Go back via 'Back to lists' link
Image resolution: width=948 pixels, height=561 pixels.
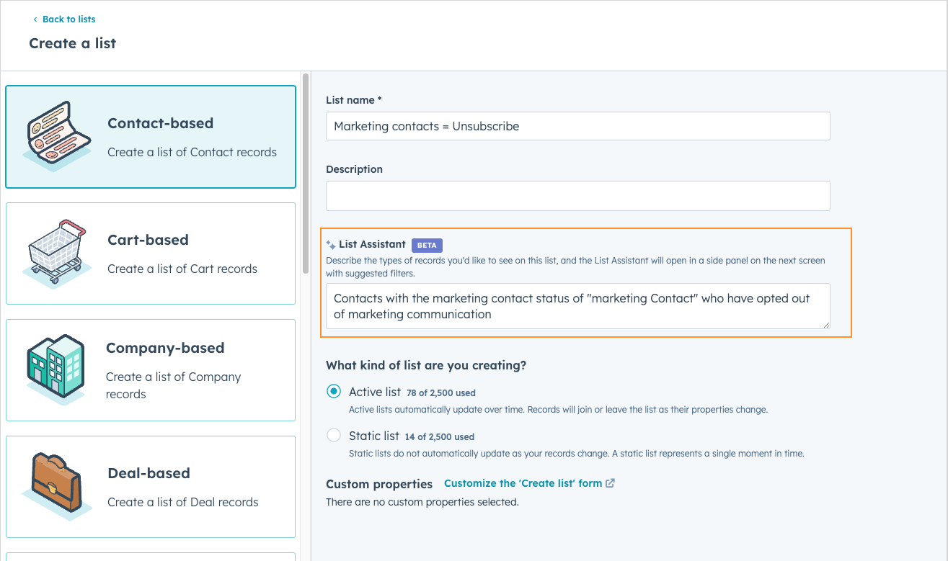point(68,19)
